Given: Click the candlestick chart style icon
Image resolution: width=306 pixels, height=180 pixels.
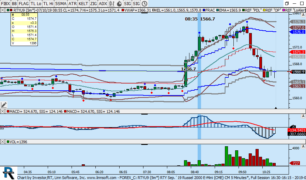Looking at the screenshot, I should pyautogui.click(x=112, y=3).
